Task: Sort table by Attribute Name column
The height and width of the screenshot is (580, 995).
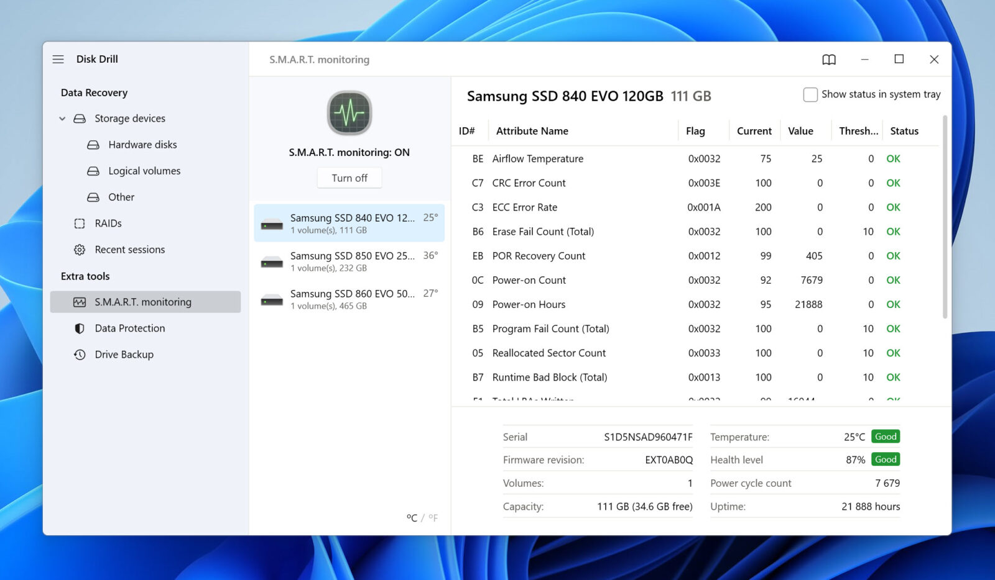Action: (x=532, y=131)
